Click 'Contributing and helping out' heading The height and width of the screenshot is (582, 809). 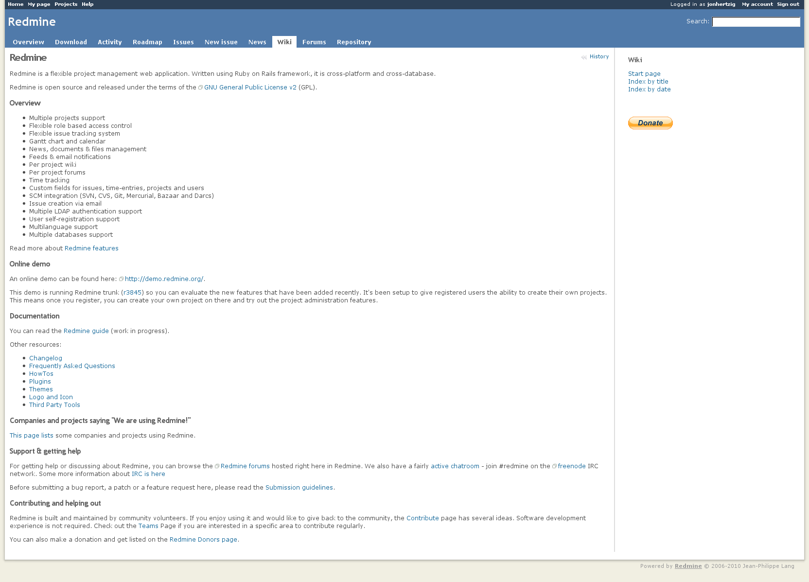pos(55,503)
